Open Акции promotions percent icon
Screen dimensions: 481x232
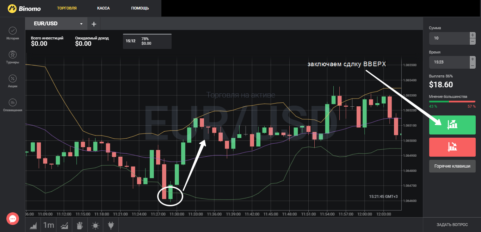[12, 79]
